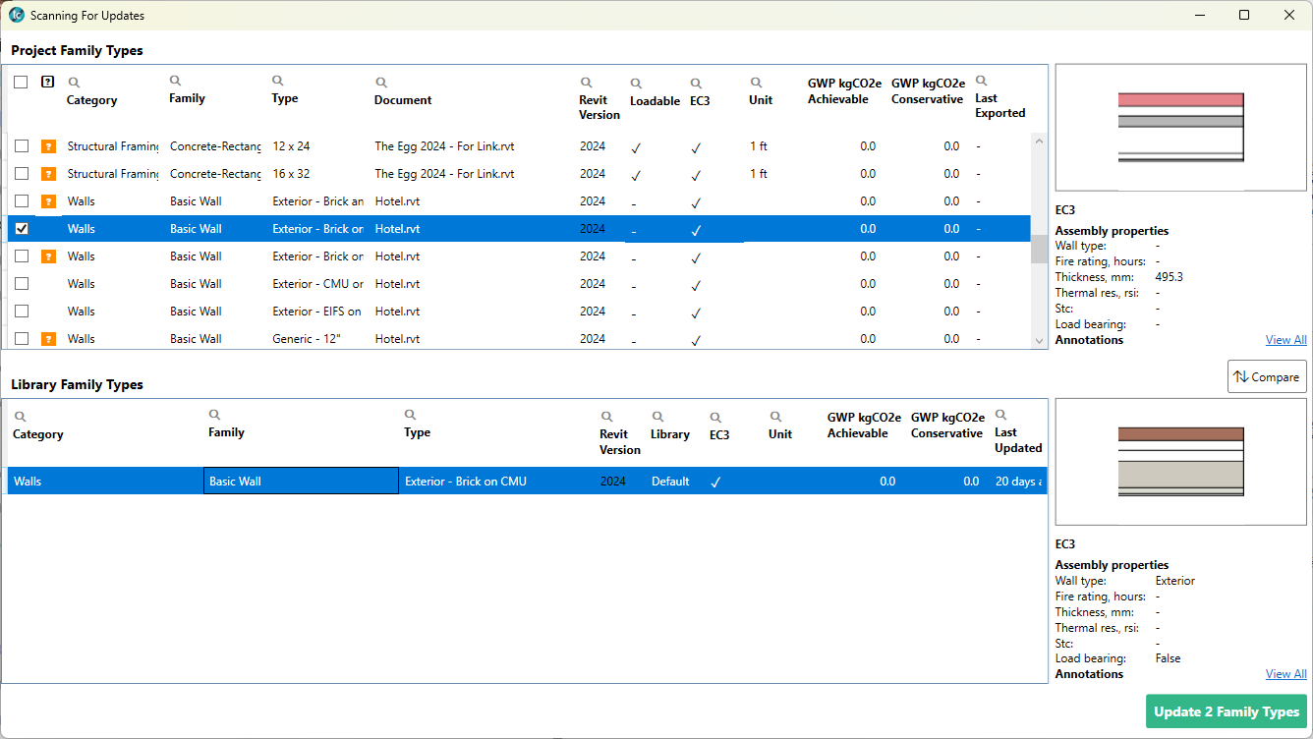Click search icon above Category column in Project table
Viewport: 1313px width, 739px height.
[74, 83]
